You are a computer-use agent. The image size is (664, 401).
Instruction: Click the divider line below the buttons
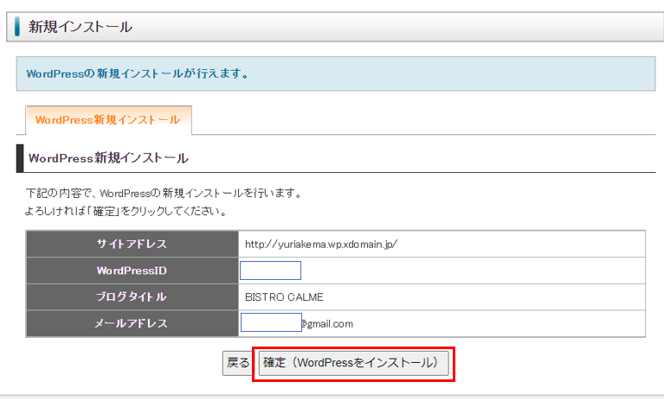tap(332, 397)
